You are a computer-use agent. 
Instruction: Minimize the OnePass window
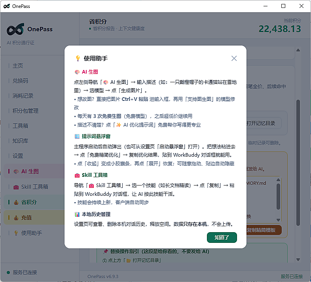[x=265, y=6]
